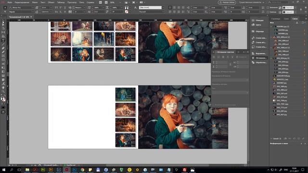Select the Zoom tool in toolbox
Screen dimensions: 308x173
click(3, 91)
